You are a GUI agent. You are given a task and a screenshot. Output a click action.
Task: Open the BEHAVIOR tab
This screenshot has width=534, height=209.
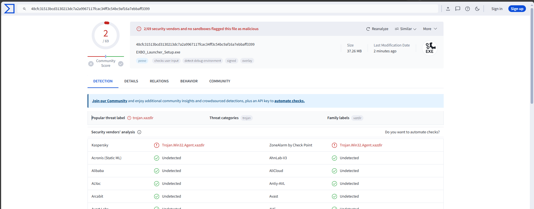pos(189,81)
